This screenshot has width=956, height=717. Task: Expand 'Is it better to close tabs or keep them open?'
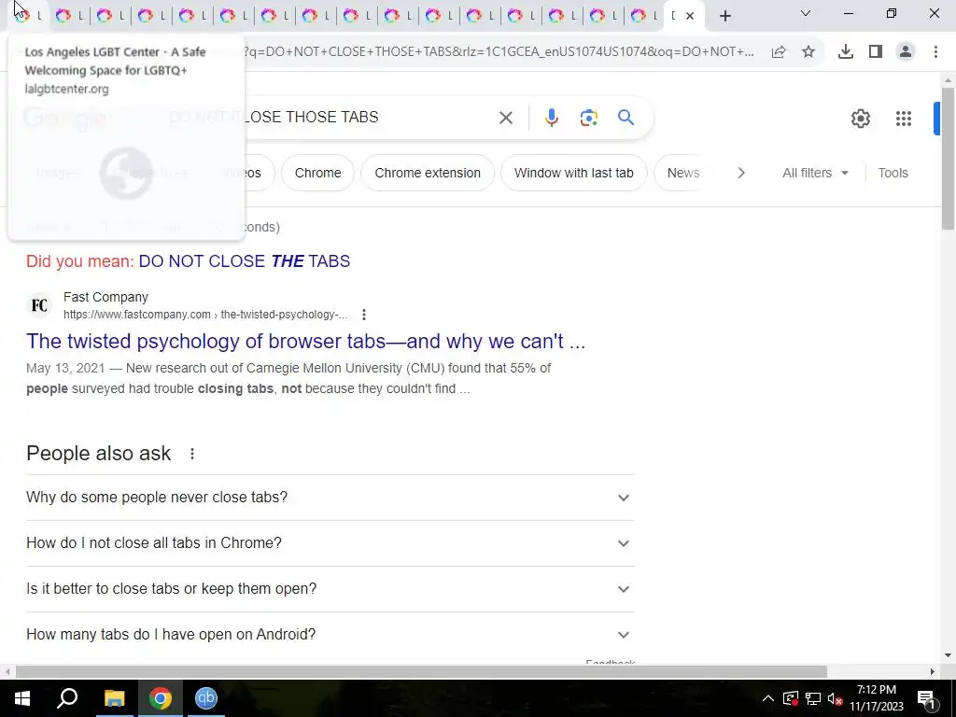pos(330,589)
